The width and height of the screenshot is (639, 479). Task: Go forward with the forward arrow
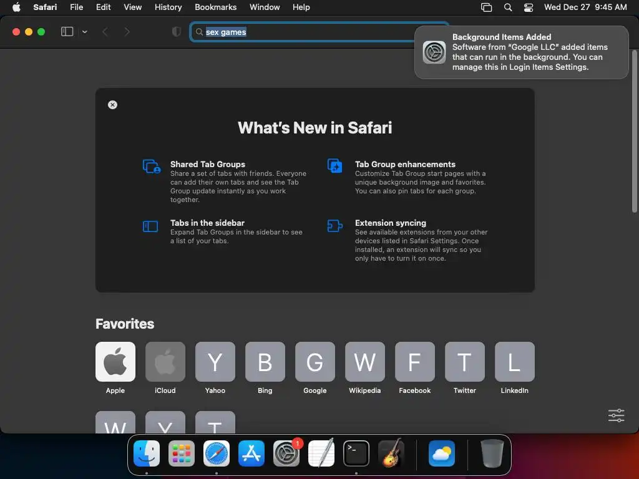[x=127, y=32]
